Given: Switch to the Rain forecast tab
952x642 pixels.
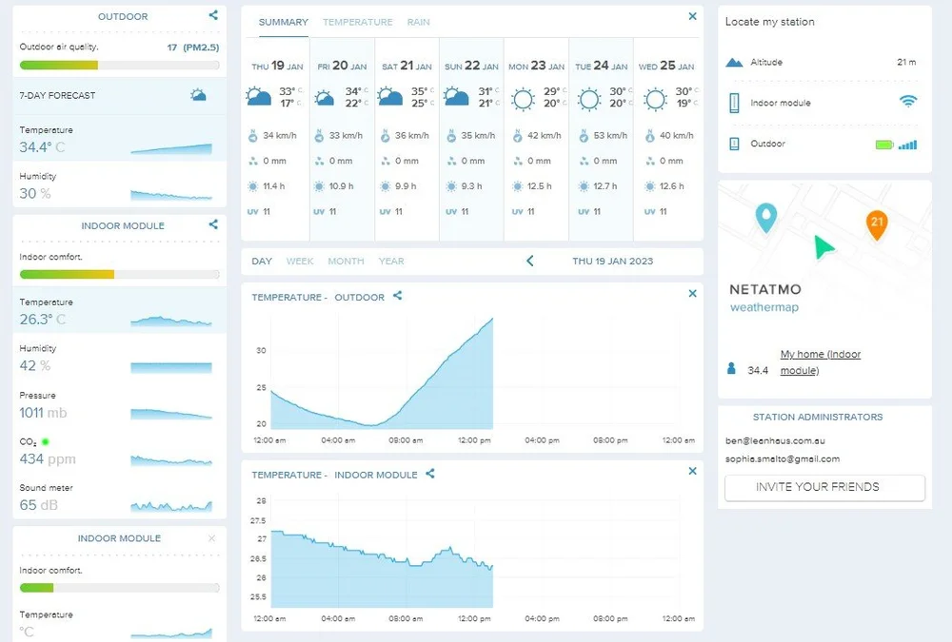Looking at the screenshot, I should pos(418,22).
